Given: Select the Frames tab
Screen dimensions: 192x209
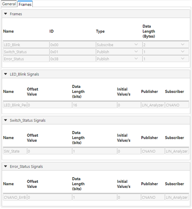Looking at the screenshot, I should point(25,4).
